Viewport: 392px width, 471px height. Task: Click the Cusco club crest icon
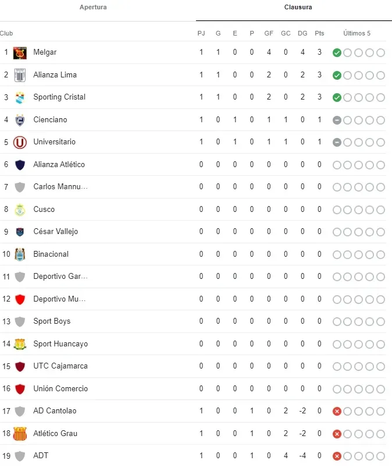[x=20, y=210]
